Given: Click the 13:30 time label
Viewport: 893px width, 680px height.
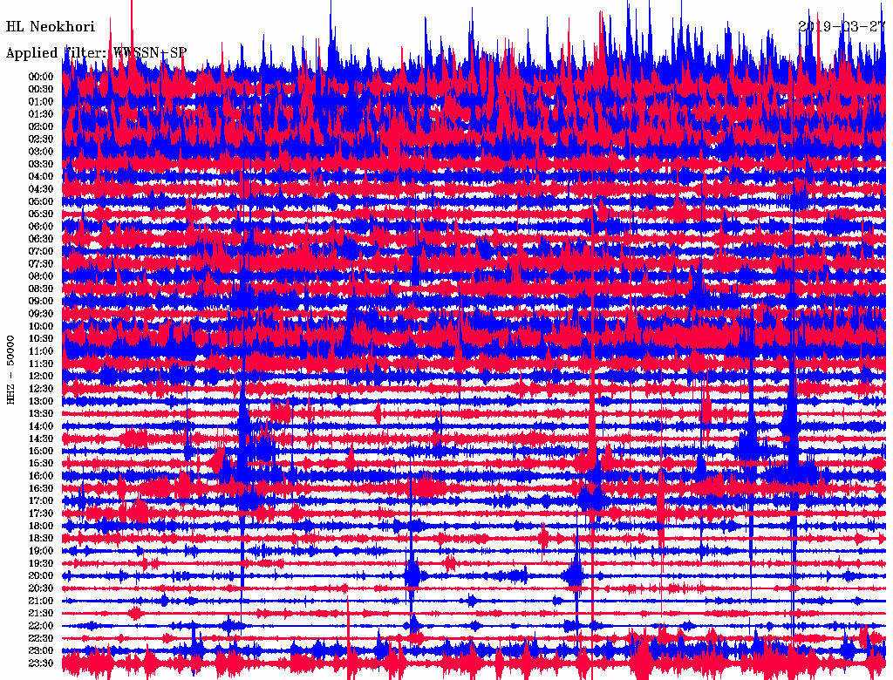Looking at the screenshot, I should [41, 413].
